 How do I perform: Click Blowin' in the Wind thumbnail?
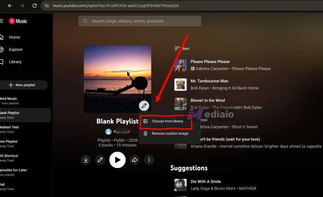pyautogui.click(x=180, y=104)
